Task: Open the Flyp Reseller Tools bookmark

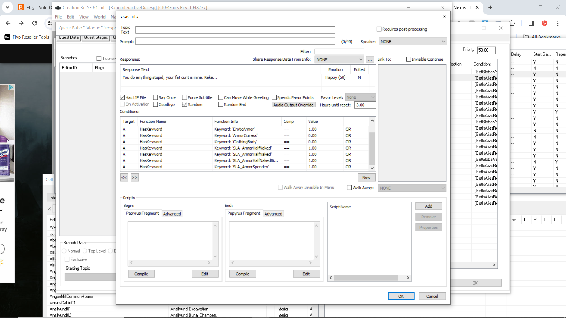Action: point(27,37)
